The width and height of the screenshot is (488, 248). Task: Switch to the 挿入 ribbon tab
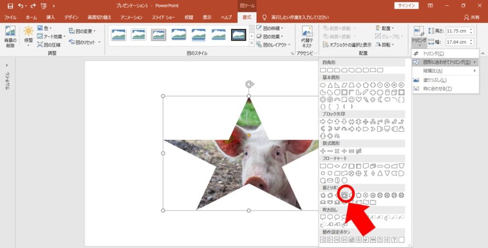point(51,17)
